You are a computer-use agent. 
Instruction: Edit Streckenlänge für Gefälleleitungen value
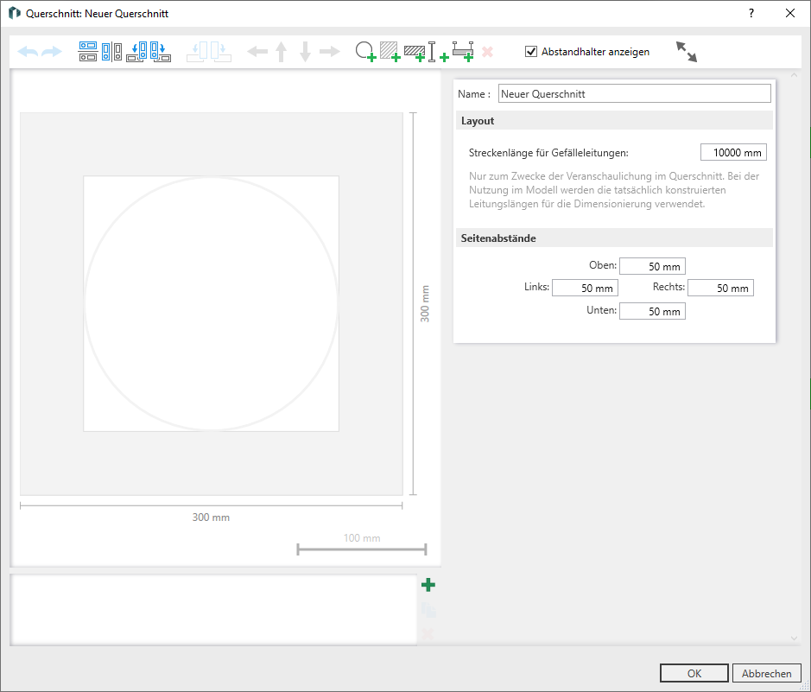(x=733, y=153)
